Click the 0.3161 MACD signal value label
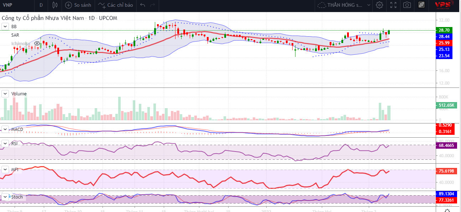 click(445, 132)
